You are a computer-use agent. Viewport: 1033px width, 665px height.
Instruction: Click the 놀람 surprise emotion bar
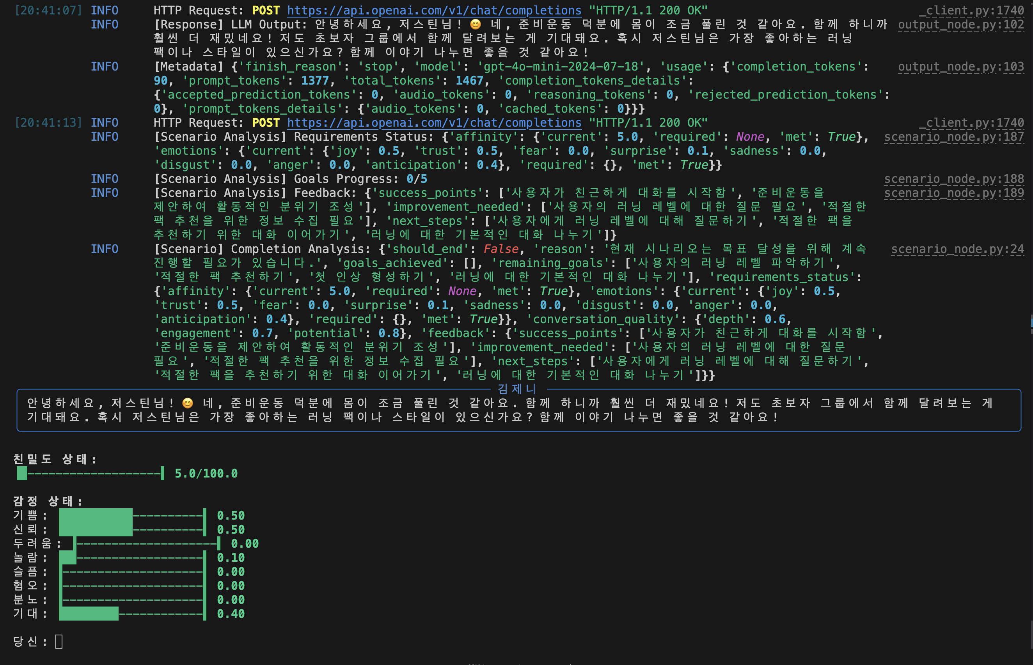(132, 557)
